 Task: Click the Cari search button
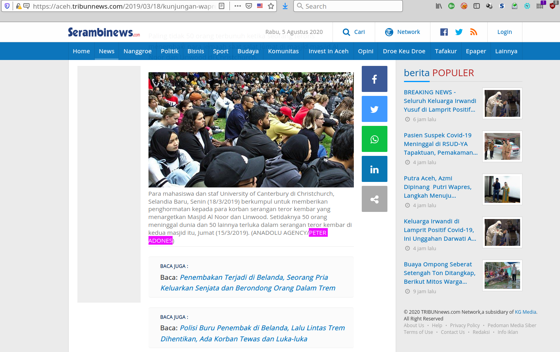point(354,32)
